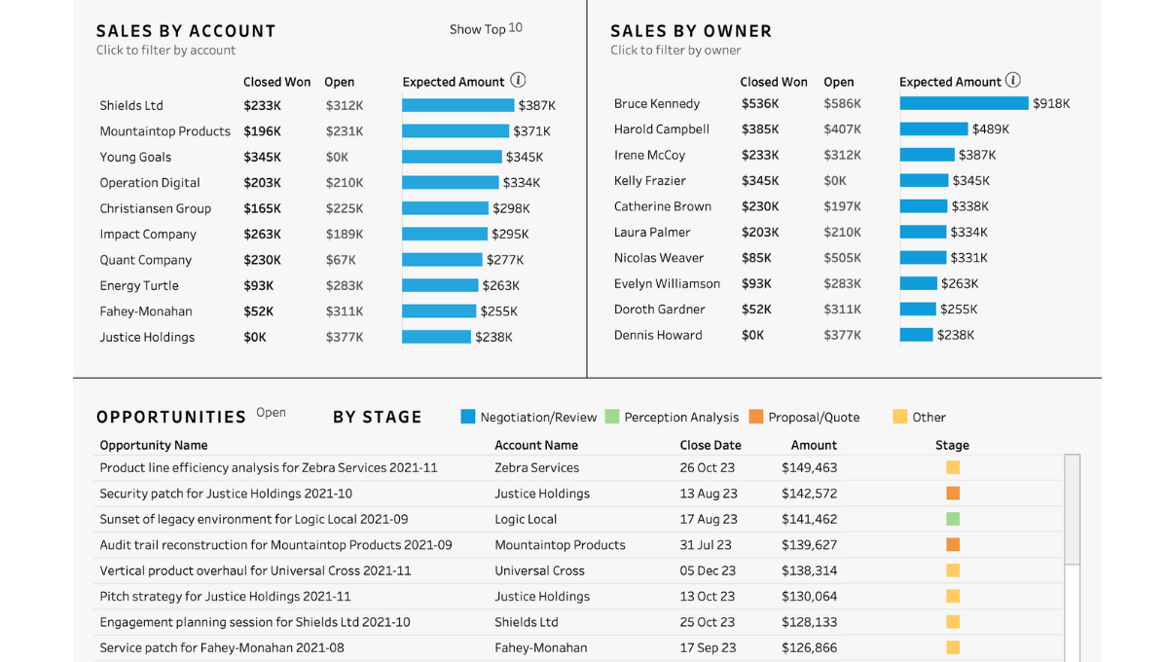1168x662 pixels.
Task: Click stage square for Mountaintop Products audit row
Action: 953,545
